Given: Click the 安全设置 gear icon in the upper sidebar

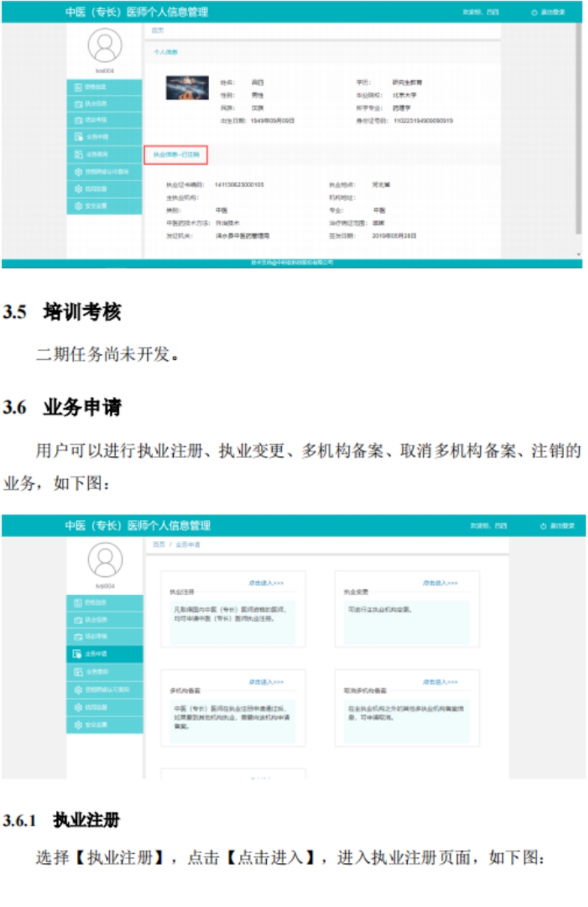Looking at the screenshot, I should pos(78,206).
